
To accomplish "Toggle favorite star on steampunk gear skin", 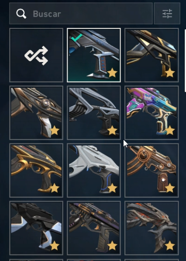I will coord(170,188).
